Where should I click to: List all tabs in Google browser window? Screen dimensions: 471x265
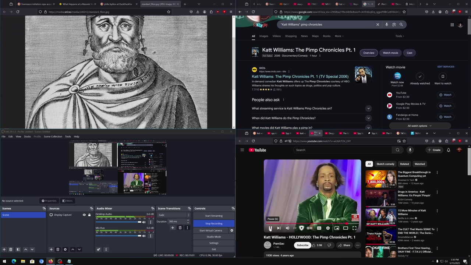[x=434, y=4]
